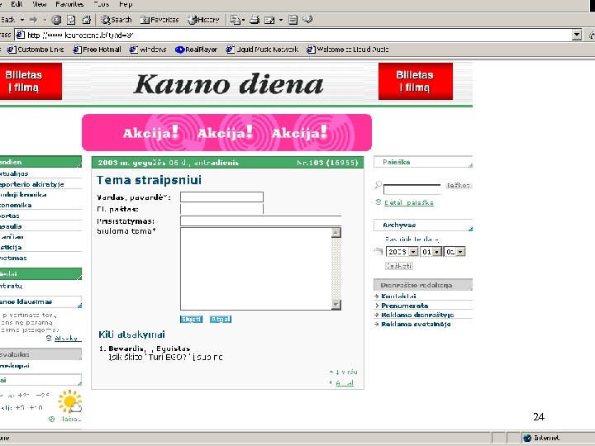This screenshot has height=446, width=595.
Task: Click inside the Siūloma tema text area
Action: [x=256, y=268]
